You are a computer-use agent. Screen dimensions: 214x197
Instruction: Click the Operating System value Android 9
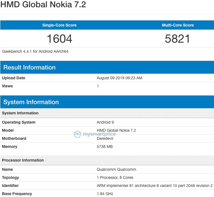(105, 122)
